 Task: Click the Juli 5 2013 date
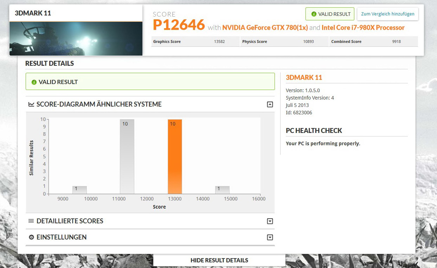(297, 105)
